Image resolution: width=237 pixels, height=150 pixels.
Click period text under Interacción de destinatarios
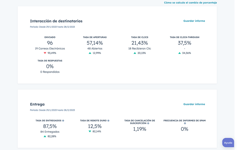click(x=52, y=27)
